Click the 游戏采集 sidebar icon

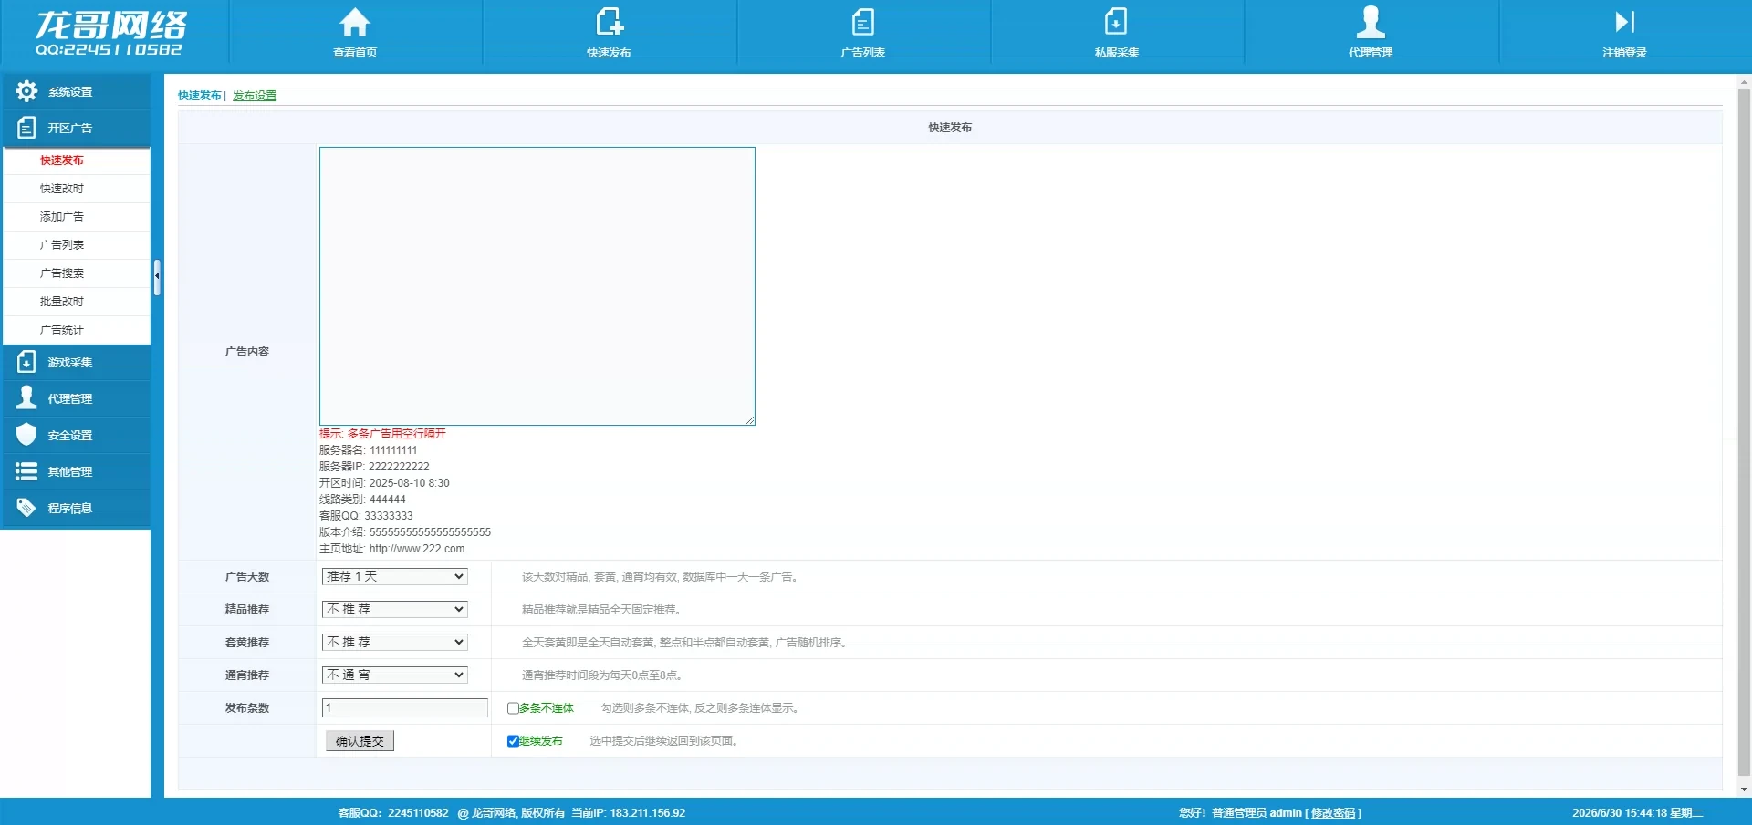[26, 362]
